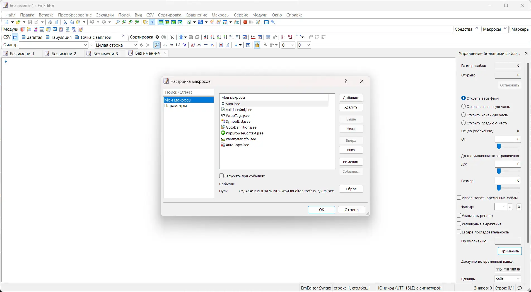This screenshot has height=292, width=531.
Task: Enable 'Escape-последовательность' checkbox
Action: [x=459, y=232]
